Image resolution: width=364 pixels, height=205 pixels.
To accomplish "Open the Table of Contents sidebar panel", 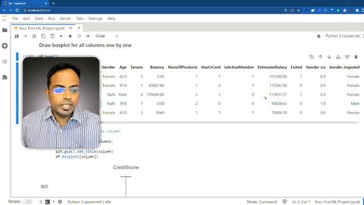I will [x=5, y=61].
